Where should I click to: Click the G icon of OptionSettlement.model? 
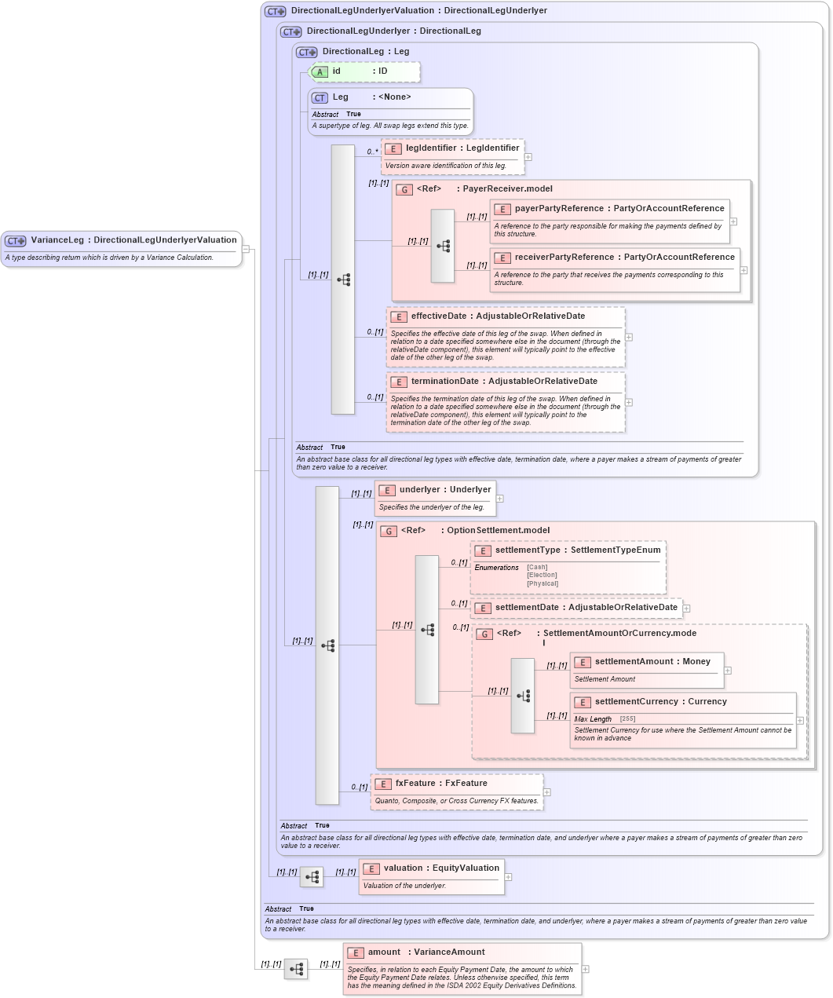[389, 532]
